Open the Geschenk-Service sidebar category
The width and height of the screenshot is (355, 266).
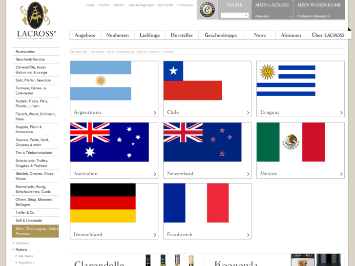coord(35,60)
